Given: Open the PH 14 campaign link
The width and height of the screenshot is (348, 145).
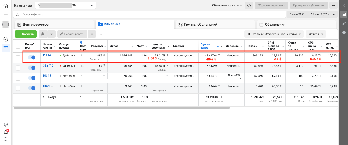Looking at the screenshot, I should [x=47, y=55].
